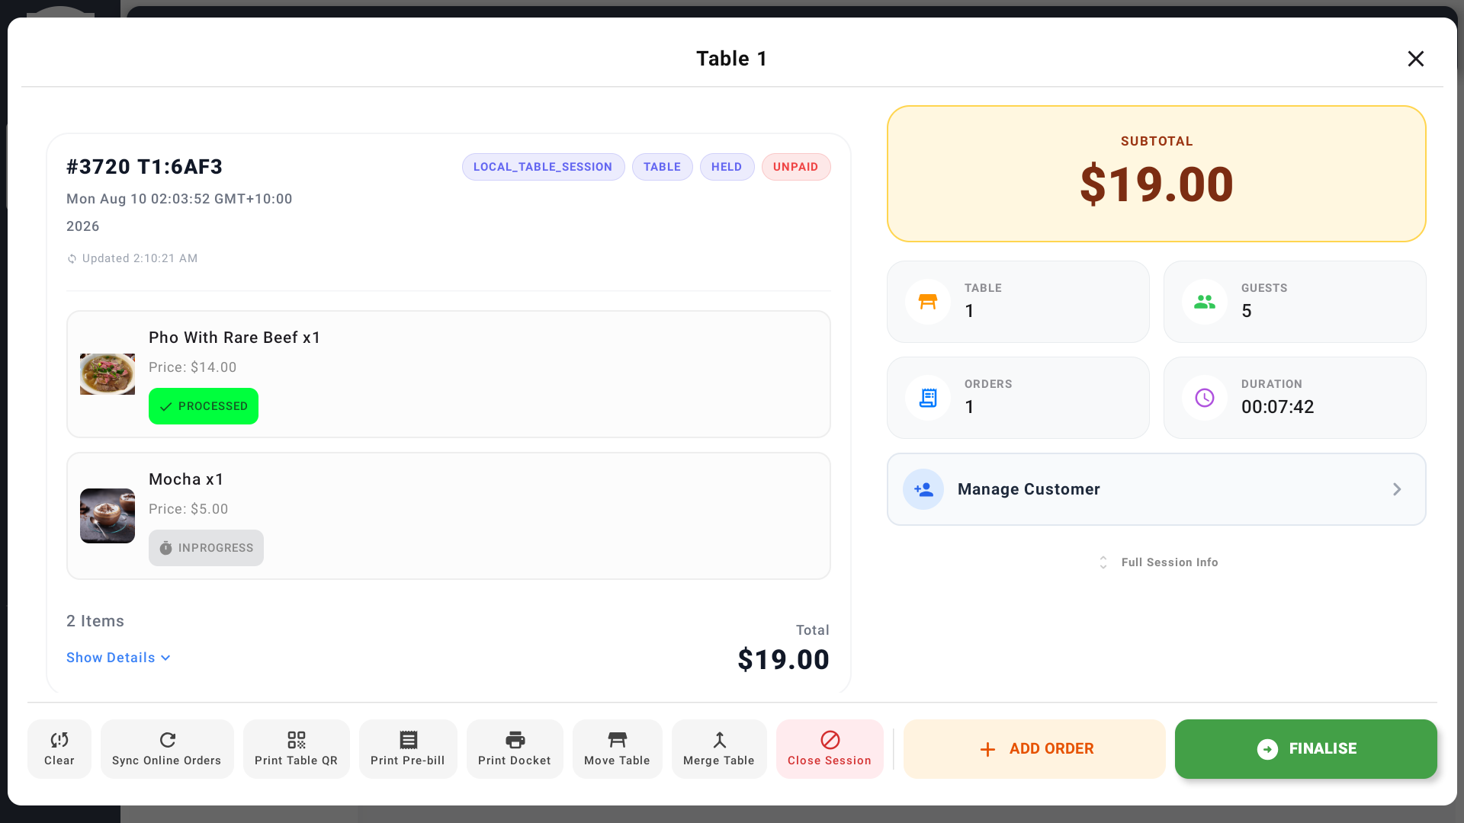Expand Full Session Info

point(1157,562)
